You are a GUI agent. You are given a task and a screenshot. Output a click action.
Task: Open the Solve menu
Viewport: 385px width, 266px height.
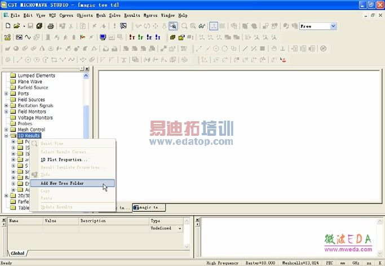pos(115,15)
